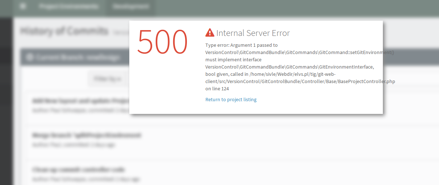The height and width of the screenshot is (185, 439).
Task: Click the 'bool given, called in' line
Action: pos(271,74)
